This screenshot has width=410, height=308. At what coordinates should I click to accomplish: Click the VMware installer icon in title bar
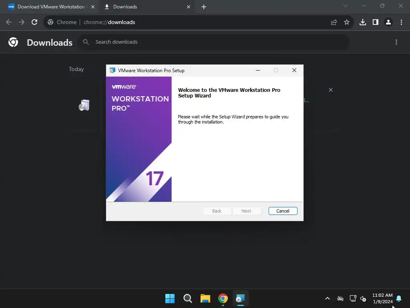tap(113, 70)
